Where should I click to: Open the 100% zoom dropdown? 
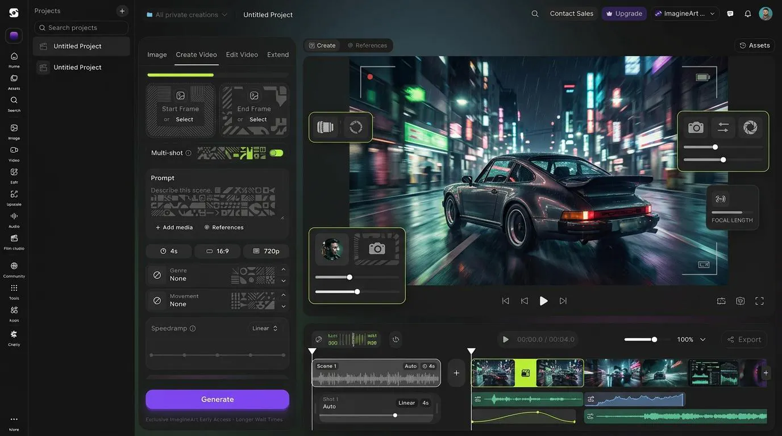click(691, 339)
